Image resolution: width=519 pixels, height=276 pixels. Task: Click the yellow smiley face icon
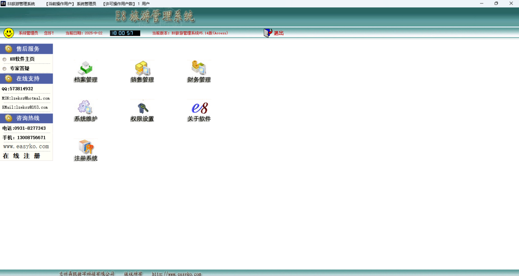(9, 33)
